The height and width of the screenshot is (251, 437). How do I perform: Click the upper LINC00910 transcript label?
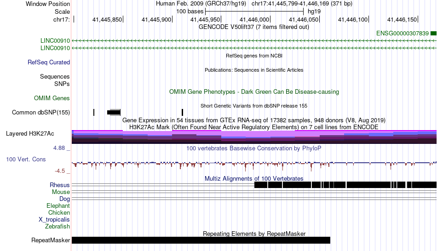pos(55,40)
